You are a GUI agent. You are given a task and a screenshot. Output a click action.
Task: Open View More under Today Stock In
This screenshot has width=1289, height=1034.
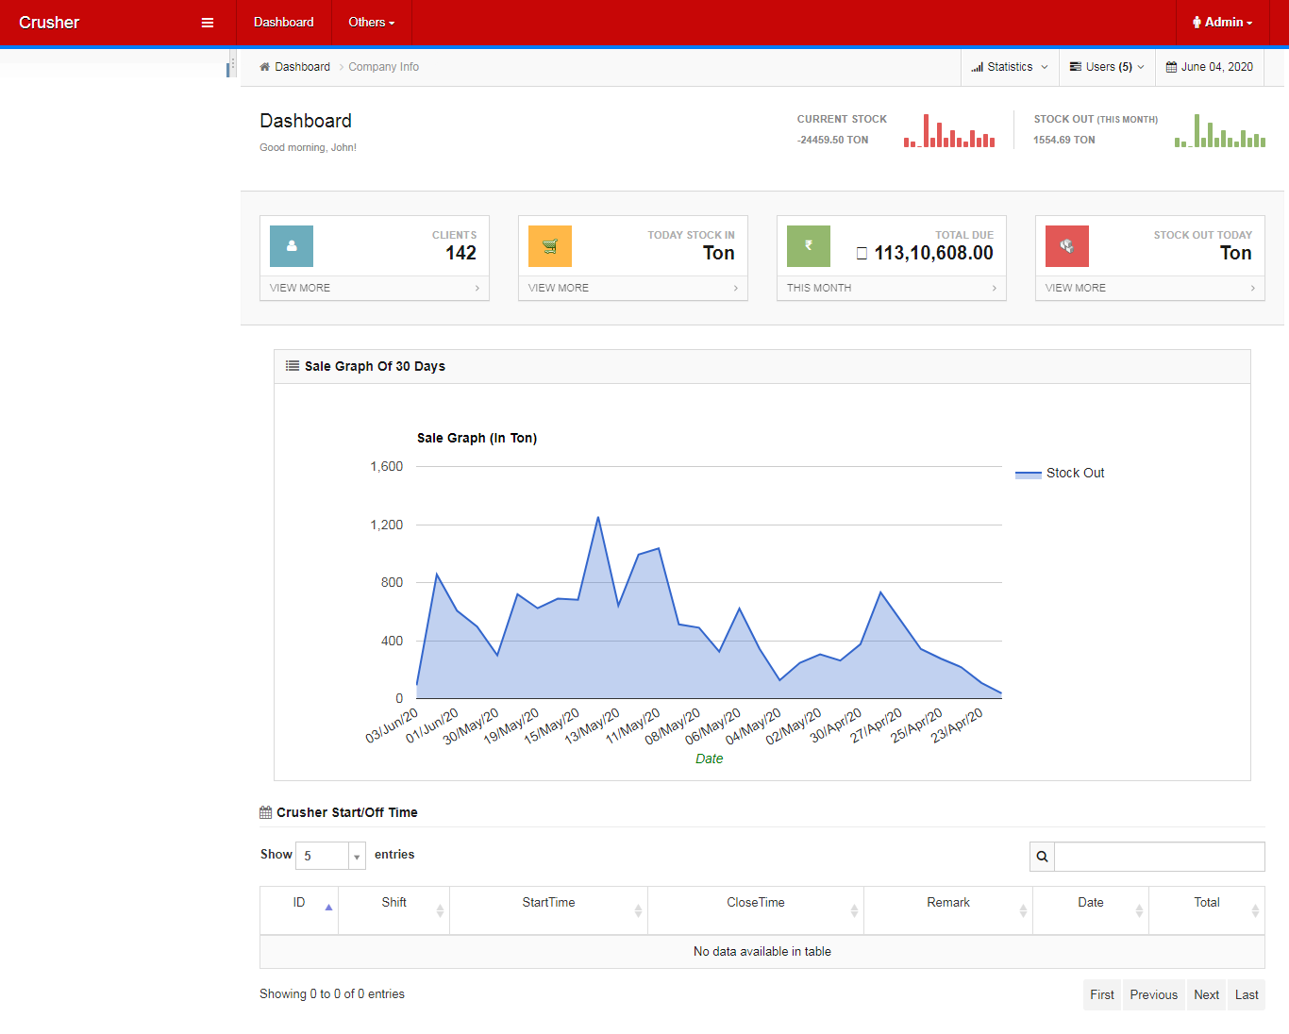click(633, 288)
